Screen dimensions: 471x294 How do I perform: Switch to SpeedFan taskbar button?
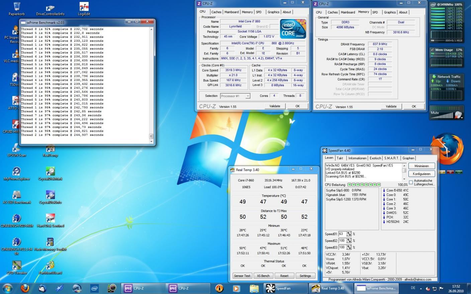[x=286, y=288]
